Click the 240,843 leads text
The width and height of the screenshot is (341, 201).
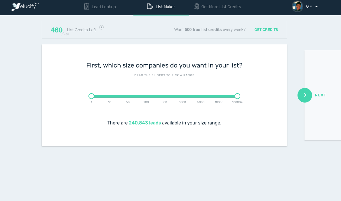(x=145, y=123)
